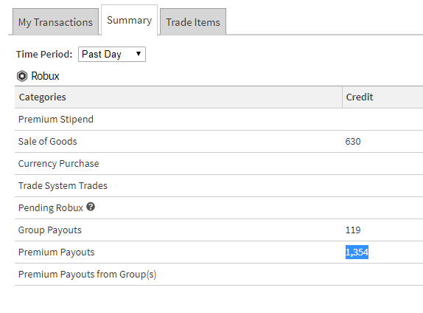Image resolution: width=423 pixels, height=313 pixels.
Task: Click the Pending Robux help question-mark icon
Action: click(x=91, y=207)
